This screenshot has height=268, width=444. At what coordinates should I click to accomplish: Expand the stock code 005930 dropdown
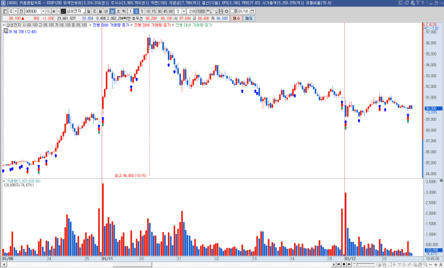43,11
